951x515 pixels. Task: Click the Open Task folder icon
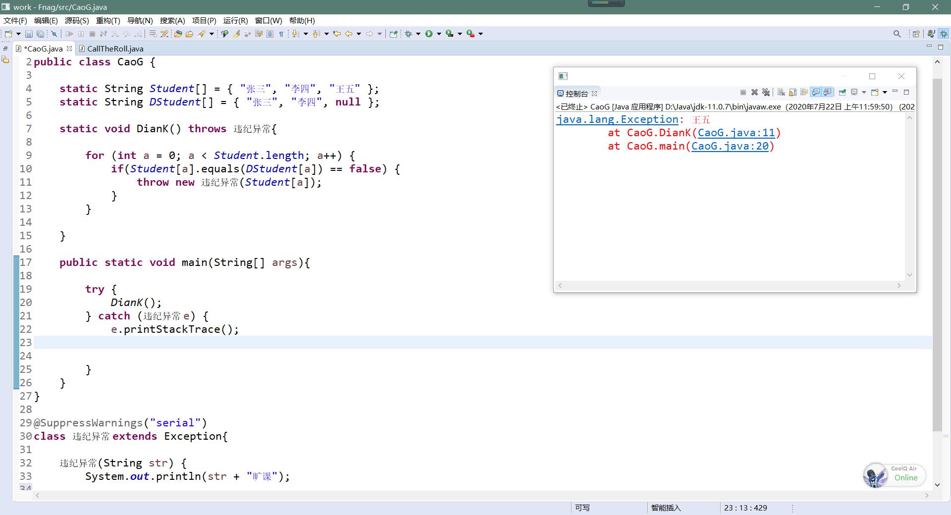(189, 34)
